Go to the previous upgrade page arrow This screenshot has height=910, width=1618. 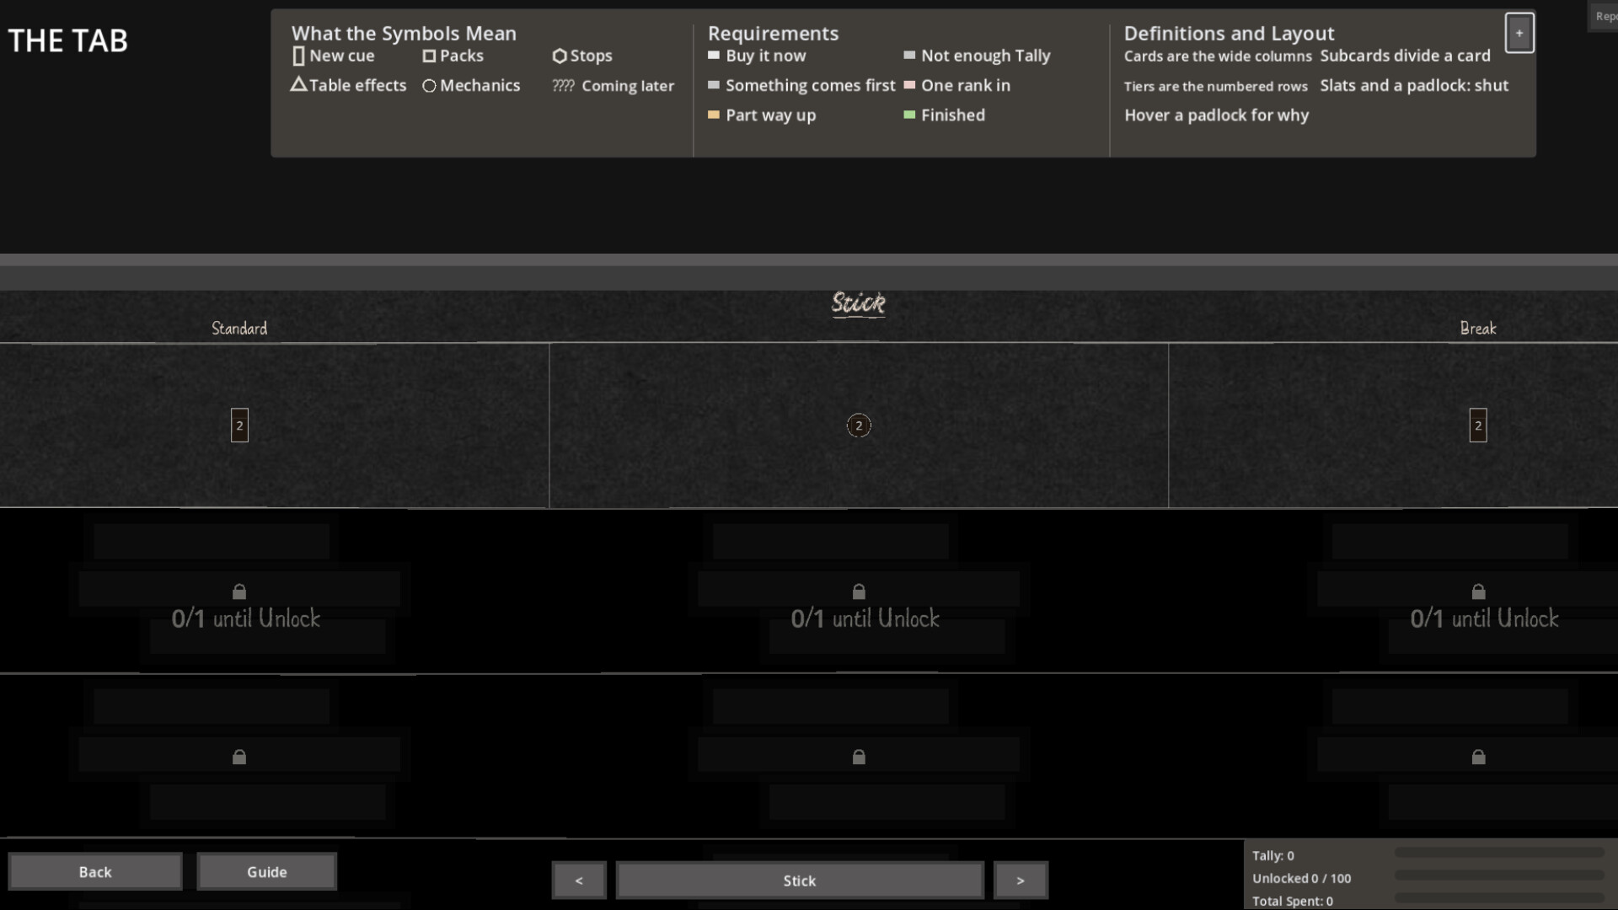pyautogui.click(x=579, y=881)
